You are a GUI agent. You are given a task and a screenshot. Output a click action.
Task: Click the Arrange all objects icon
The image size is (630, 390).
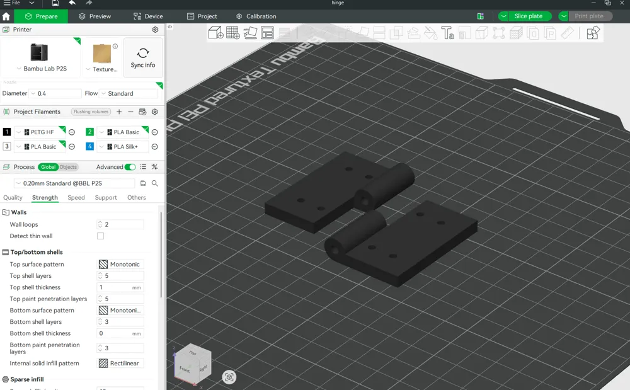(267, 33)
